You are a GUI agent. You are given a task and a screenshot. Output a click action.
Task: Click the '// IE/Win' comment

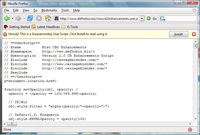click(x=18, y=102)
